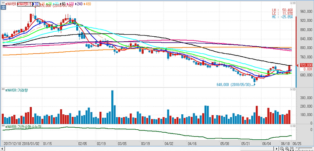Screen dimensions: 314x151
Task: Select the green 20-day average legend
Action: (x=49, y=4)
